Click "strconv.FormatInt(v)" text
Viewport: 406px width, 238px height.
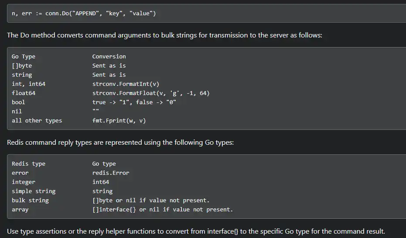(126, 84)
